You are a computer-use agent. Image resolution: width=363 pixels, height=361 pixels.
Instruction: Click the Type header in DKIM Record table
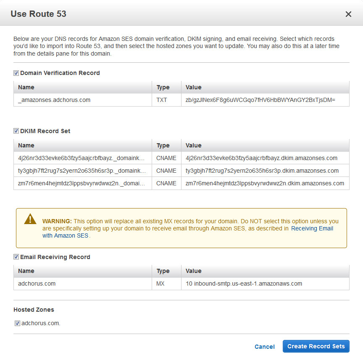[x=163, y=145]
